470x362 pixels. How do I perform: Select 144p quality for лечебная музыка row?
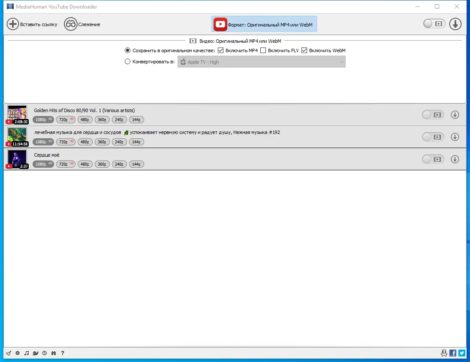[136, 142]
